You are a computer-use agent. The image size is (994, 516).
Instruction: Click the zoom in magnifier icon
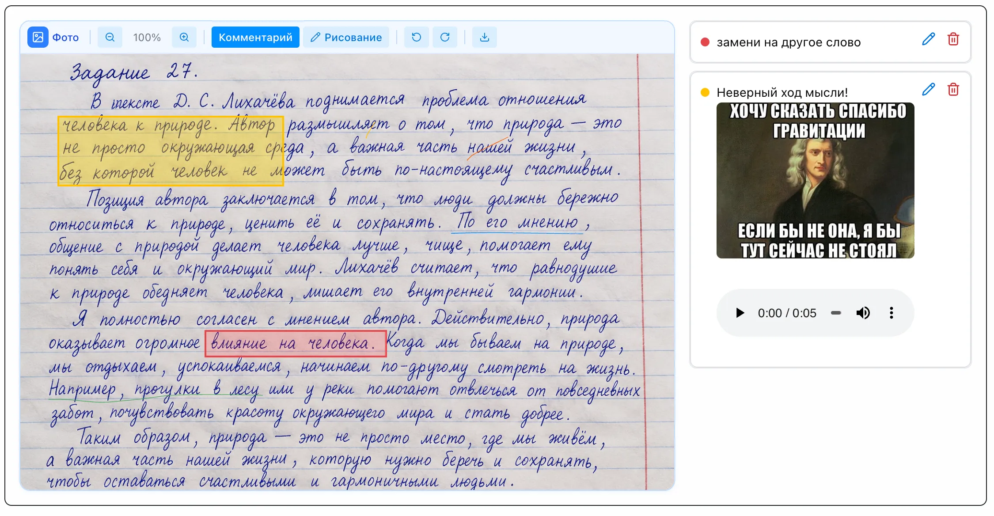point(184,38)
